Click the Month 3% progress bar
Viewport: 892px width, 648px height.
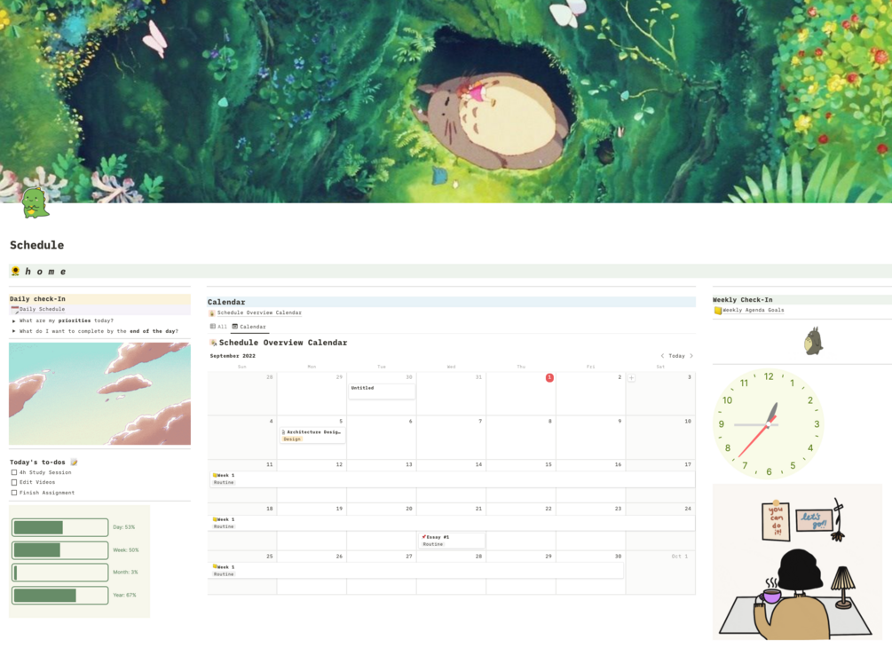[x=59, y=573]
